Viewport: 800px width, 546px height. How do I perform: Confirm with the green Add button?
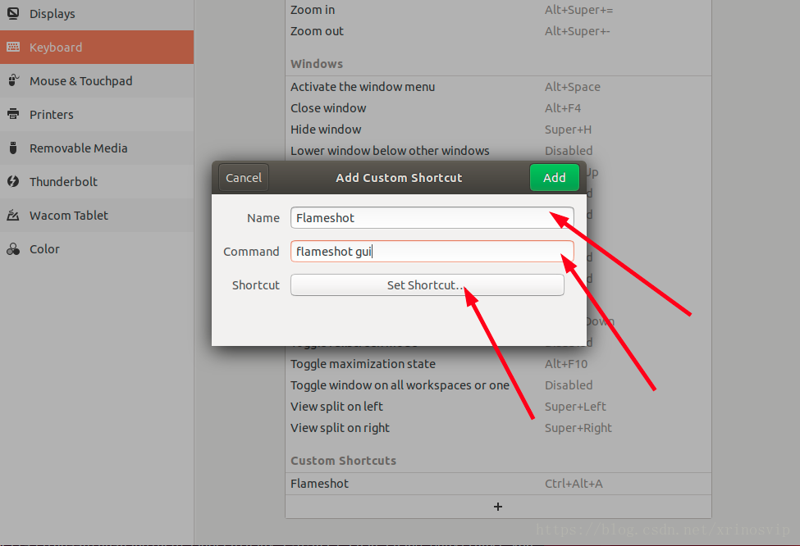554,177
